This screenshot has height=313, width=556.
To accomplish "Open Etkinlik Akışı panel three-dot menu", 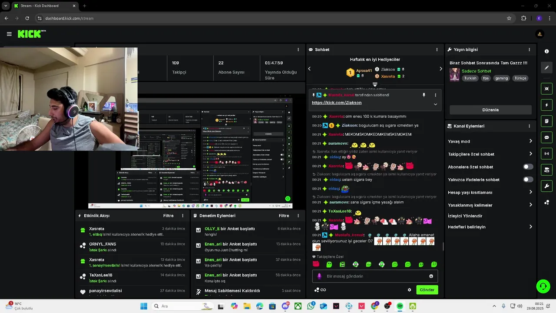I will coord(182,216).
